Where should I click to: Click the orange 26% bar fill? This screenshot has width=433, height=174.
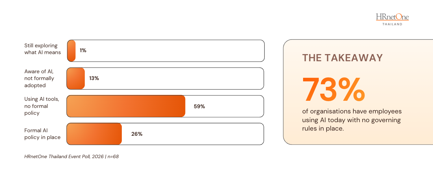[94, 134]
